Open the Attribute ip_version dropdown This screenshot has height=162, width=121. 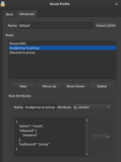point(92,107)
